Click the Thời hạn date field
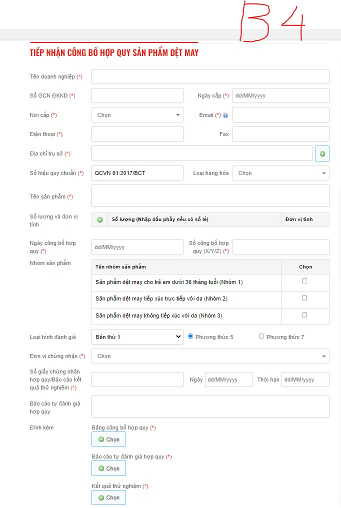 305,379
